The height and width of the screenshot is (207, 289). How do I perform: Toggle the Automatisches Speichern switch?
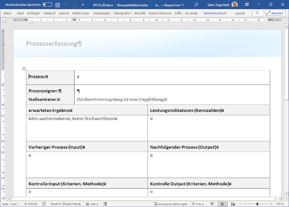click(47, 4)
